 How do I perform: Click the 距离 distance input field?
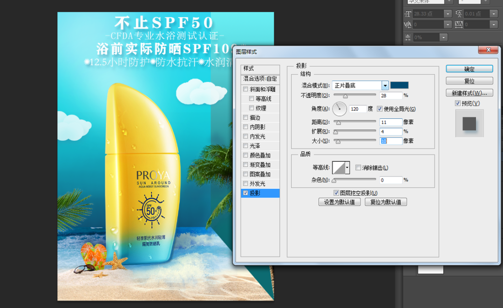pyautogui.click(x=390, y=122)
